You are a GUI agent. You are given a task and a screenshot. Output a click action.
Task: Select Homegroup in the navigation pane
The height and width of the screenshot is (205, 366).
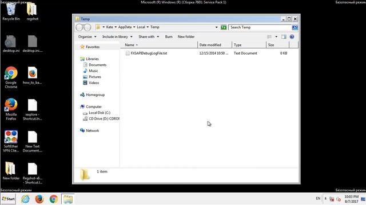(96, 95)
